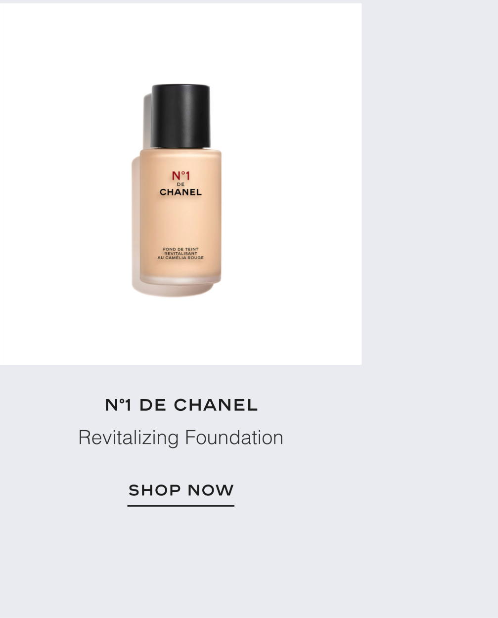This screenshot has width=498, height=618.
Task: Click the word SHOP in the call-to-action
Action: 155,490
